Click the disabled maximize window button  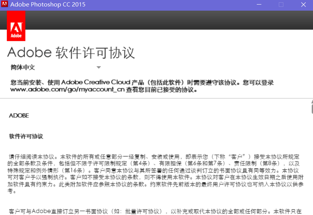[x=281, y=5]
